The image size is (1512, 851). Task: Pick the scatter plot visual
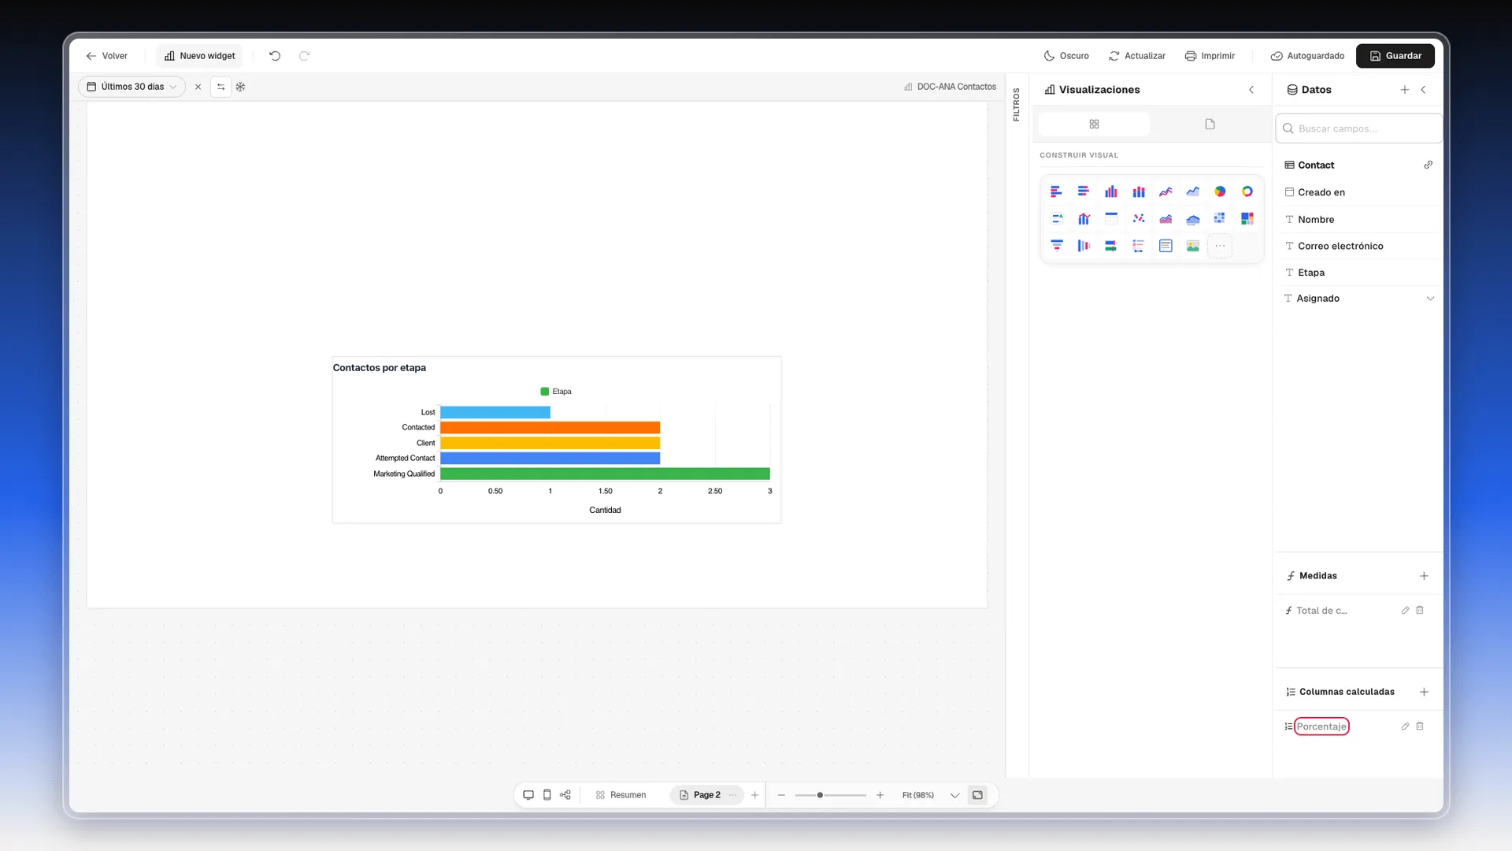1139,218
